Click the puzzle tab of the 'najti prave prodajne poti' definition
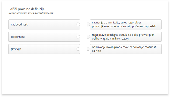Screen dimensions: 170x97 click(88, 37)
